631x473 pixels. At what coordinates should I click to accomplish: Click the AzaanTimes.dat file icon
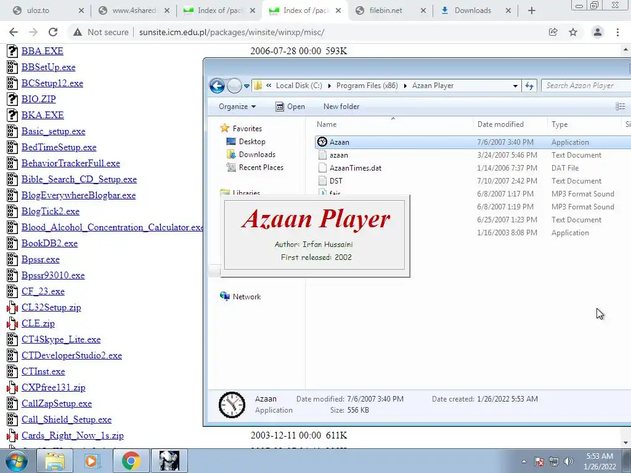[322, 168]
